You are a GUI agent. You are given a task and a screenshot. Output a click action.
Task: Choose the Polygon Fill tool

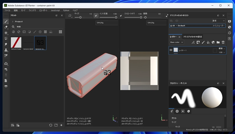pos(6,38)
